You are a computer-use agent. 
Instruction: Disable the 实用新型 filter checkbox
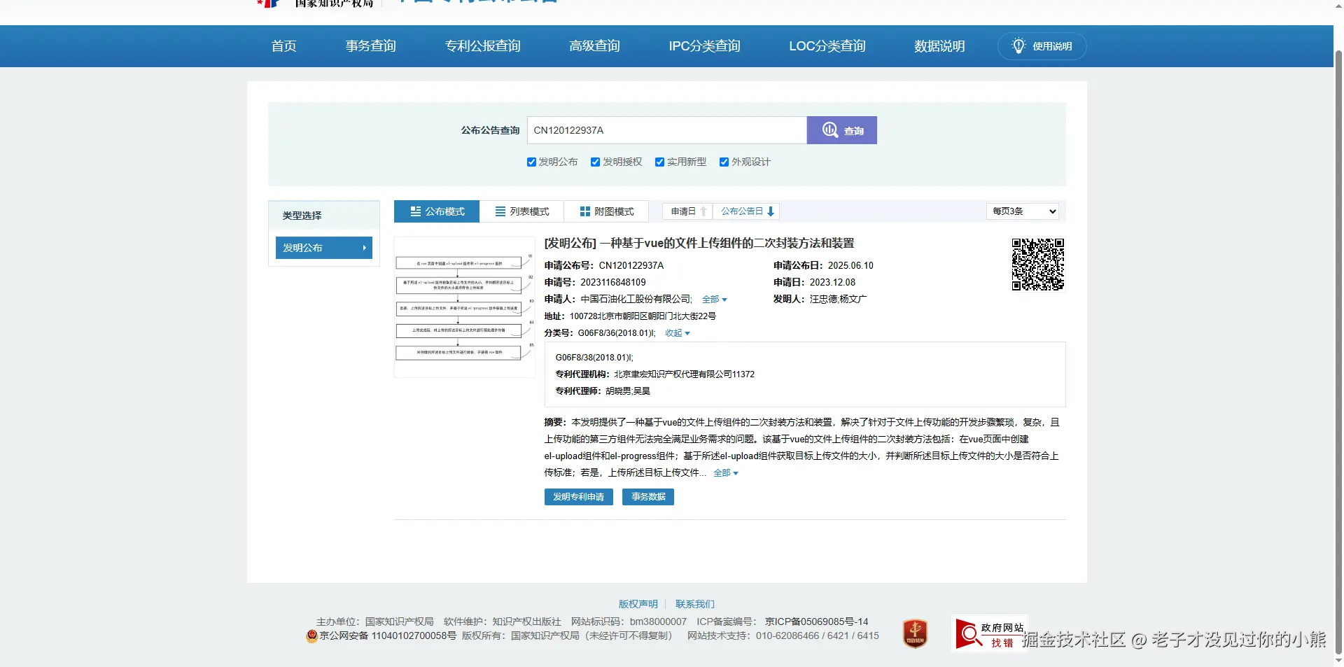click(659, 162)
